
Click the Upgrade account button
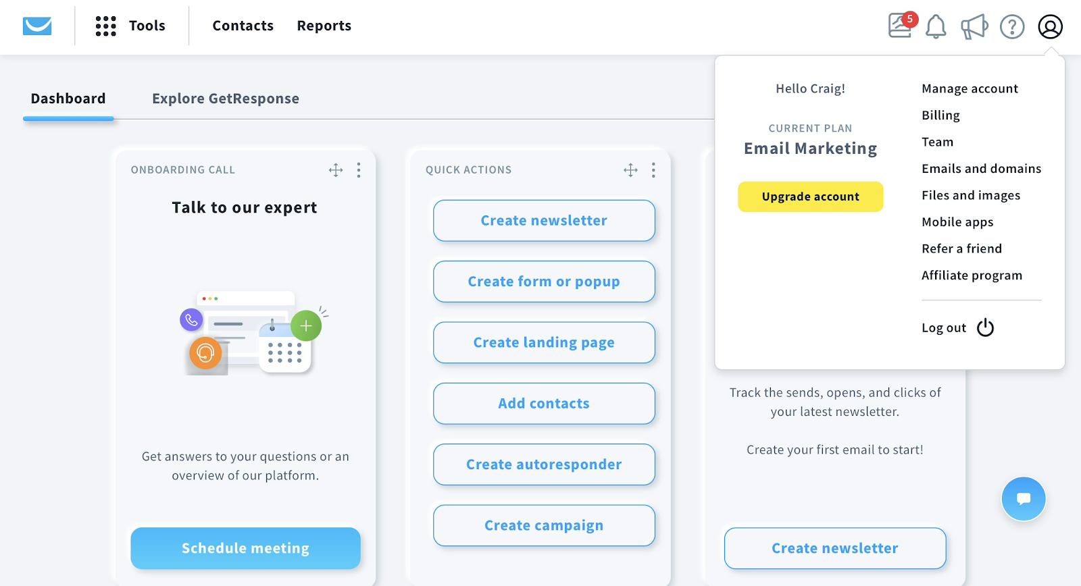point(810,196)
